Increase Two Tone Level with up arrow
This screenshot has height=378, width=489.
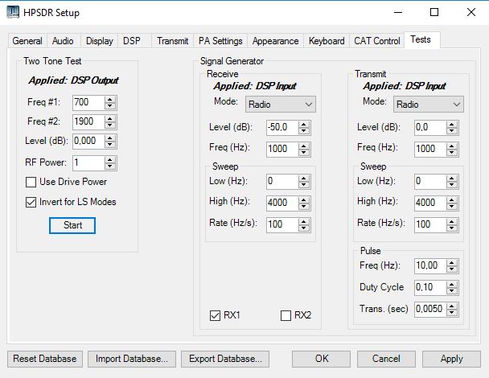click(109, 138)
